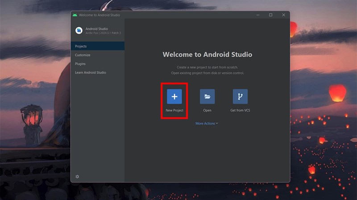This screenshot has width=357, height=200.
Task: Click the Open text label
Action: tap(207, 110)
